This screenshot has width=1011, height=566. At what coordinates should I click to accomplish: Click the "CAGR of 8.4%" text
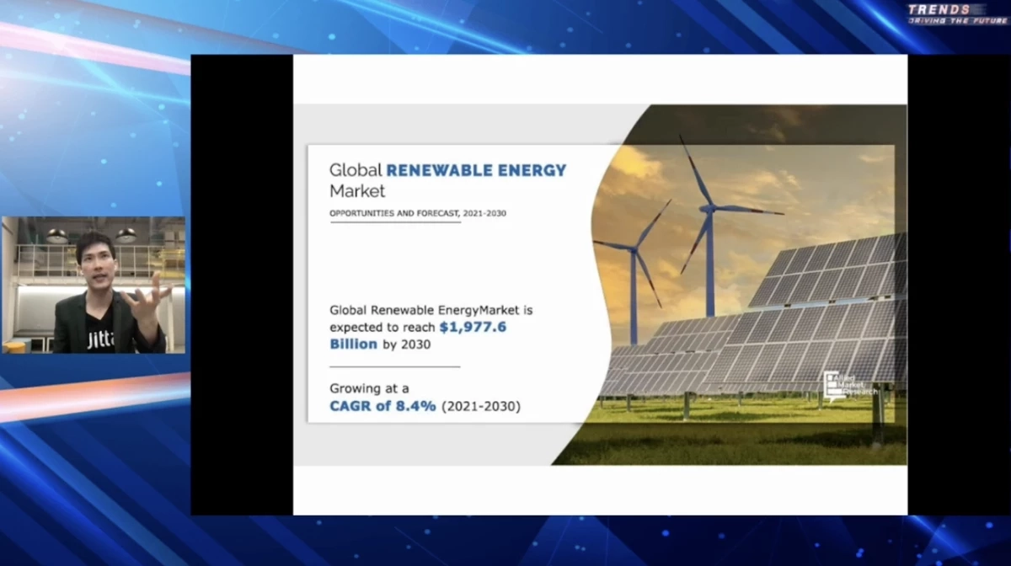[382, 406]
